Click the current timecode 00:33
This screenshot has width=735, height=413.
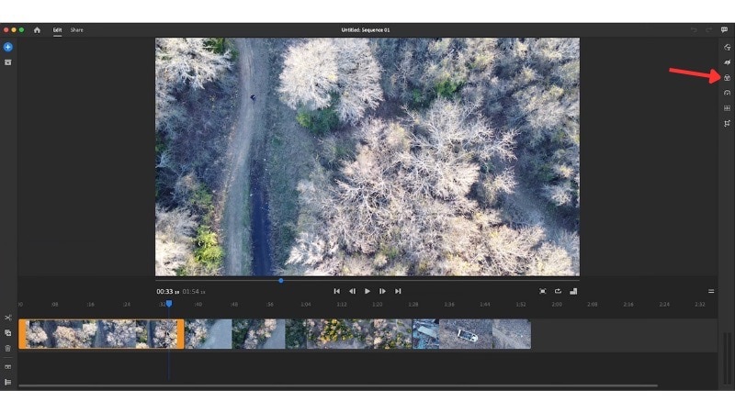tap(165, 292)
